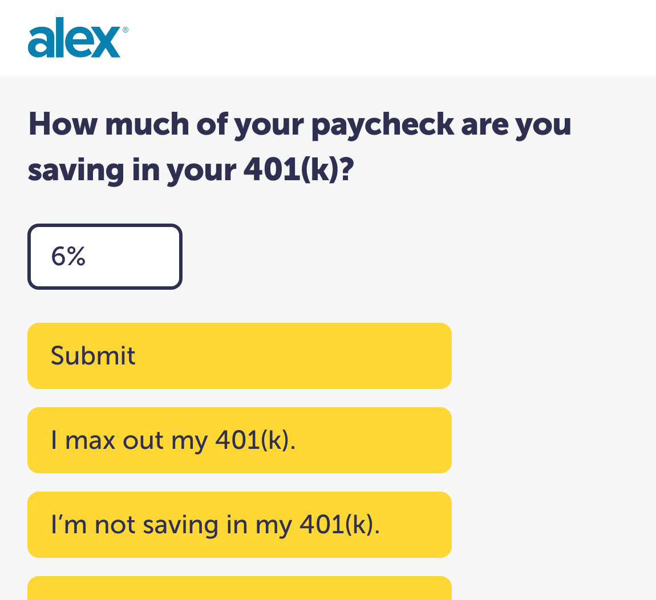This screenshot has height=600, width=656.
Task: Click the yellow Submit button
Action: click(240, 356)
